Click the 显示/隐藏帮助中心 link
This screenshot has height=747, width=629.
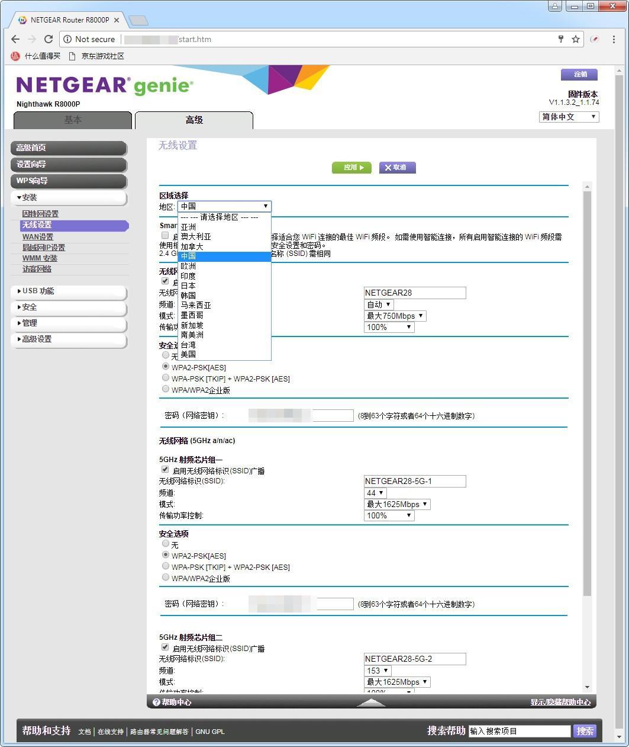pyautogui.click(x=560, y=702)
